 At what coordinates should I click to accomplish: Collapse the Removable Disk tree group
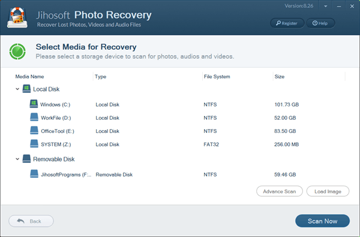17,159
